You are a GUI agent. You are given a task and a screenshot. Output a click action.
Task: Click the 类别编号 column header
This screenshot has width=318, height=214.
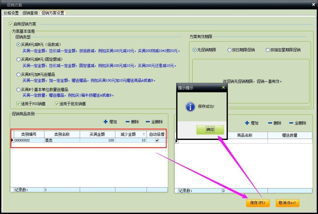coord(29,134)
